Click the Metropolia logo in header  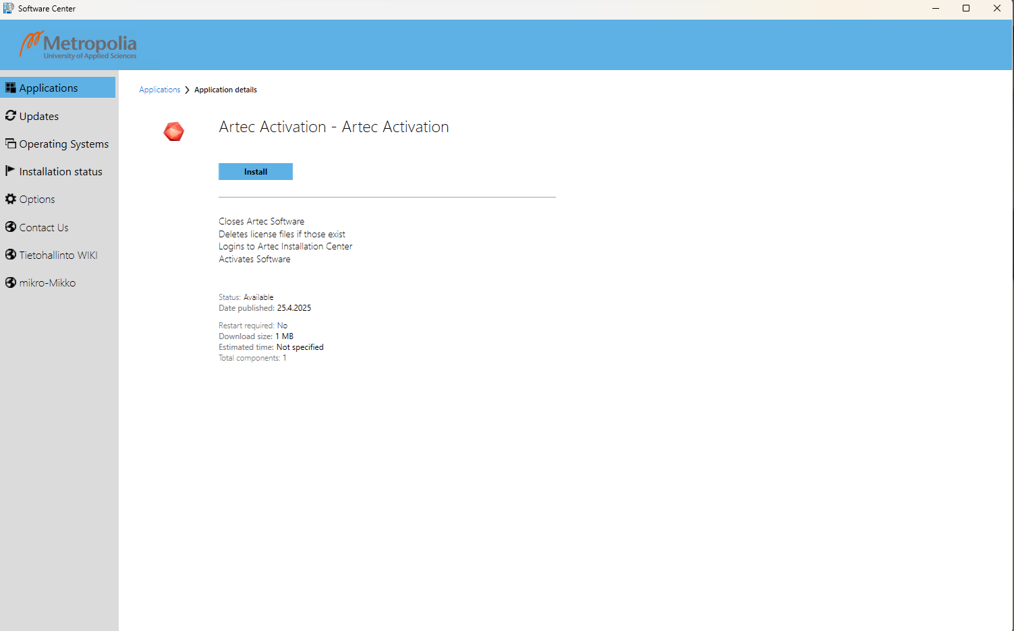(78, 45)
